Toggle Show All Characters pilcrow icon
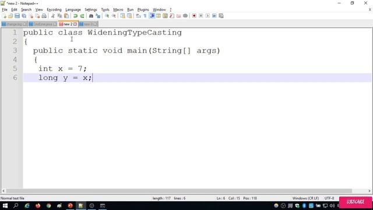The height and width of the screenshot is (210, 373). click(x=145, y=16)
